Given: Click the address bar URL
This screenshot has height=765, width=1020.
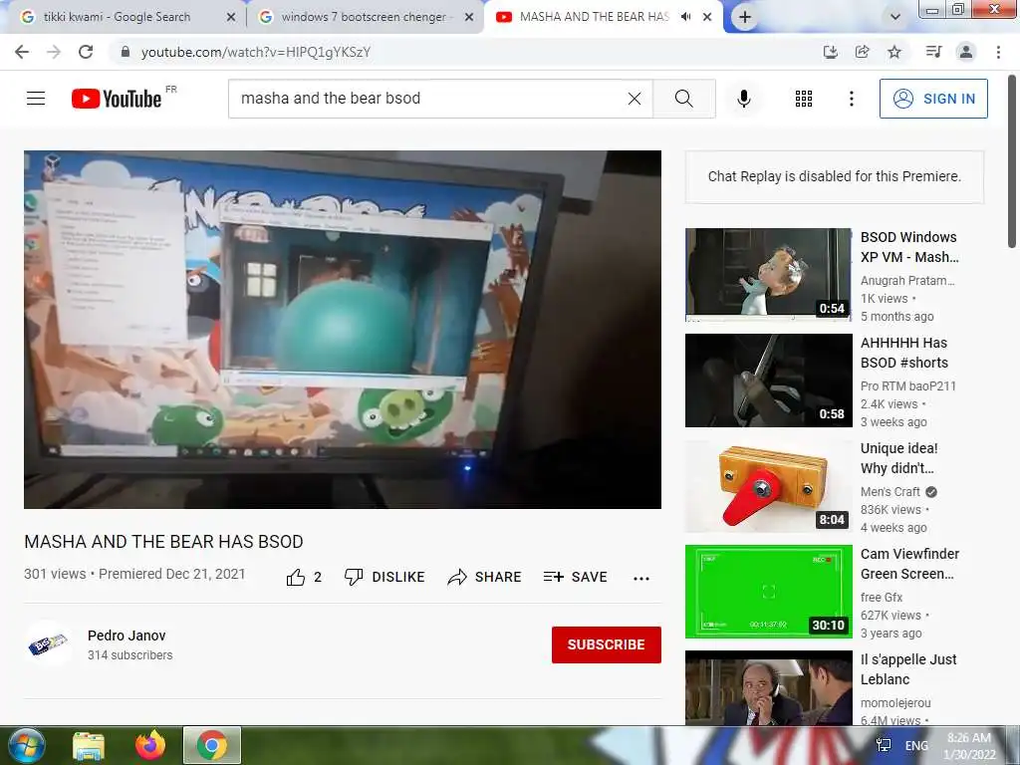Looking at the screenshot, I should [x=256, y=52].
